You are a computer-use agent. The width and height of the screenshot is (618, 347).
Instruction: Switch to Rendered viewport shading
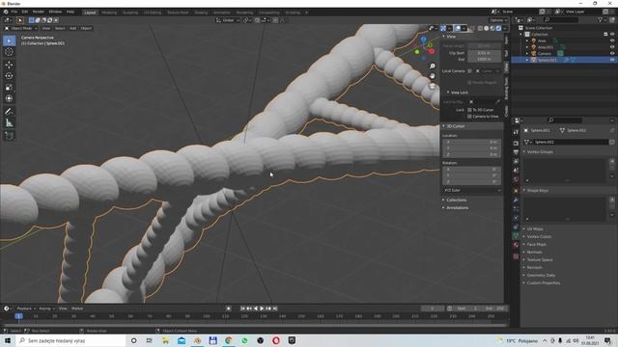point(498,28)
